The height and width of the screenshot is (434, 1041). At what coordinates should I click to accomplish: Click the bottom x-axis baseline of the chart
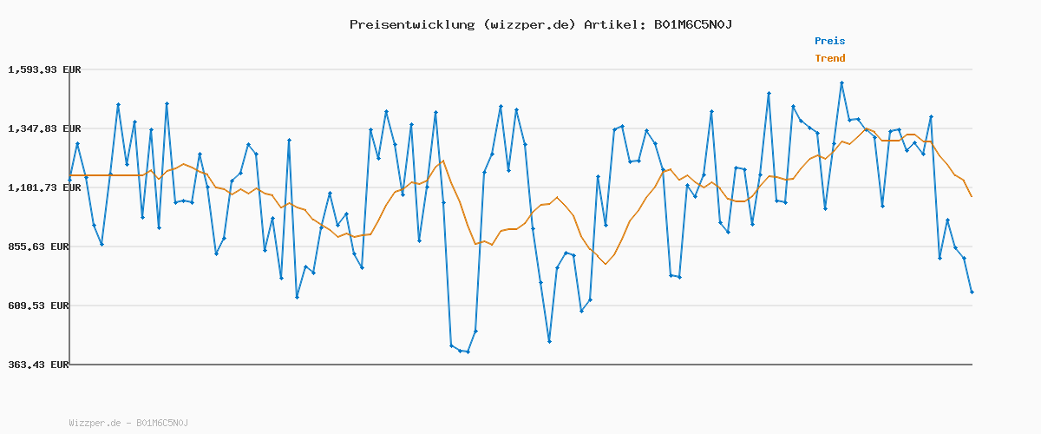coord(520,365)
